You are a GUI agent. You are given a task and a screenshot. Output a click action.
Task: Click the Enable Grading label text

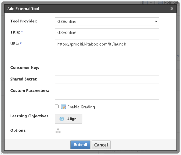click(81, 107)
